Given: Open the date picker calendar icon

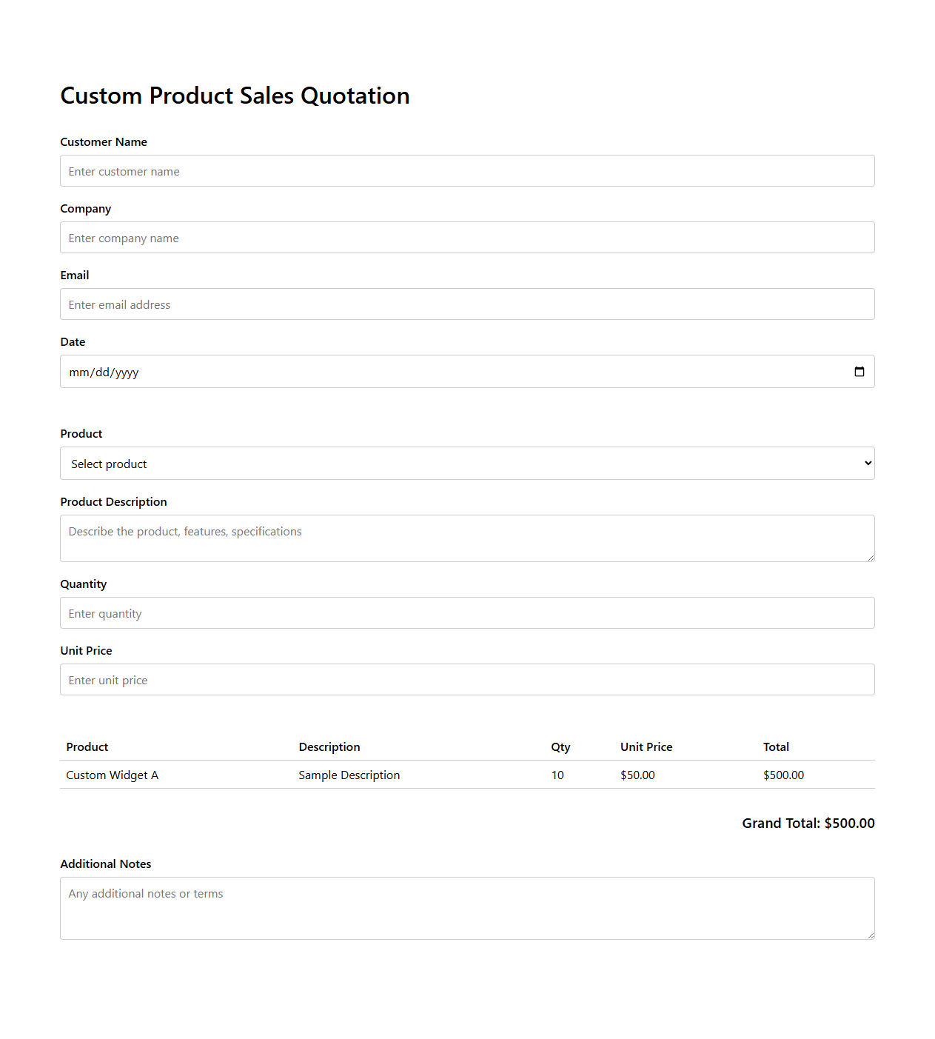Looking at the screenshot, I should (x=859, y=371).
